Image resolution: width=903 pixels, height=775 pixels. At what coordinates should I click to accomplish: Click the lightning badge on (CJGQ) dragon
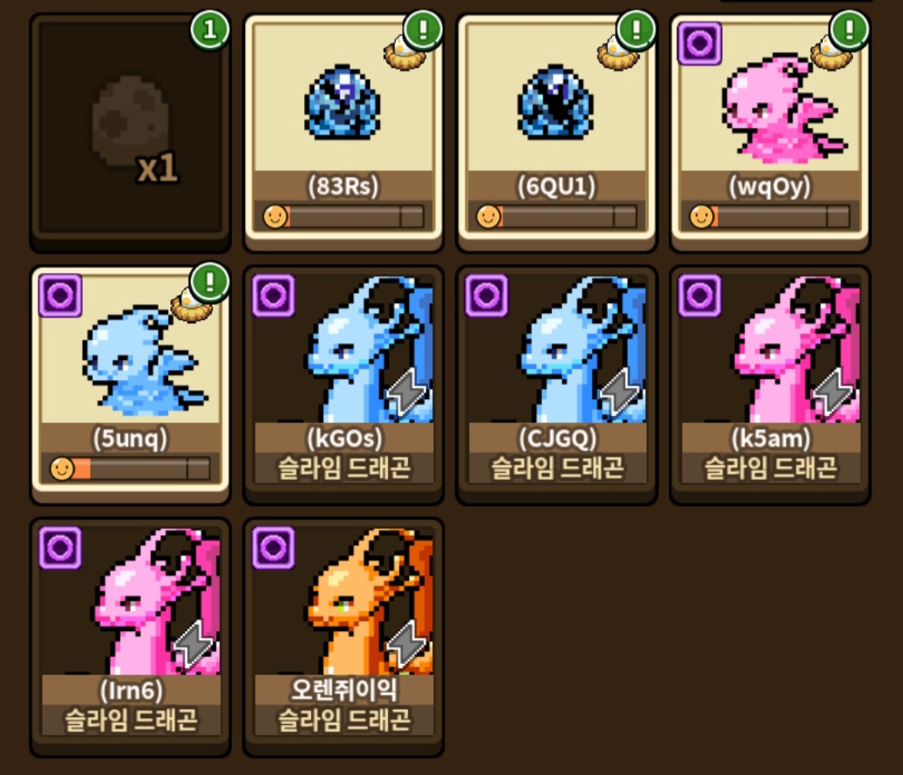click(620, 393)
